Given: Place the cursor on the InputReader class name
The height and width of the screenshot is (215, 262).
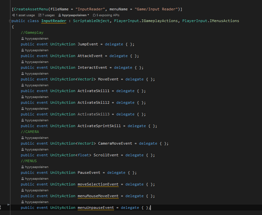Looking at the screenshot, I should coord(54,21).
